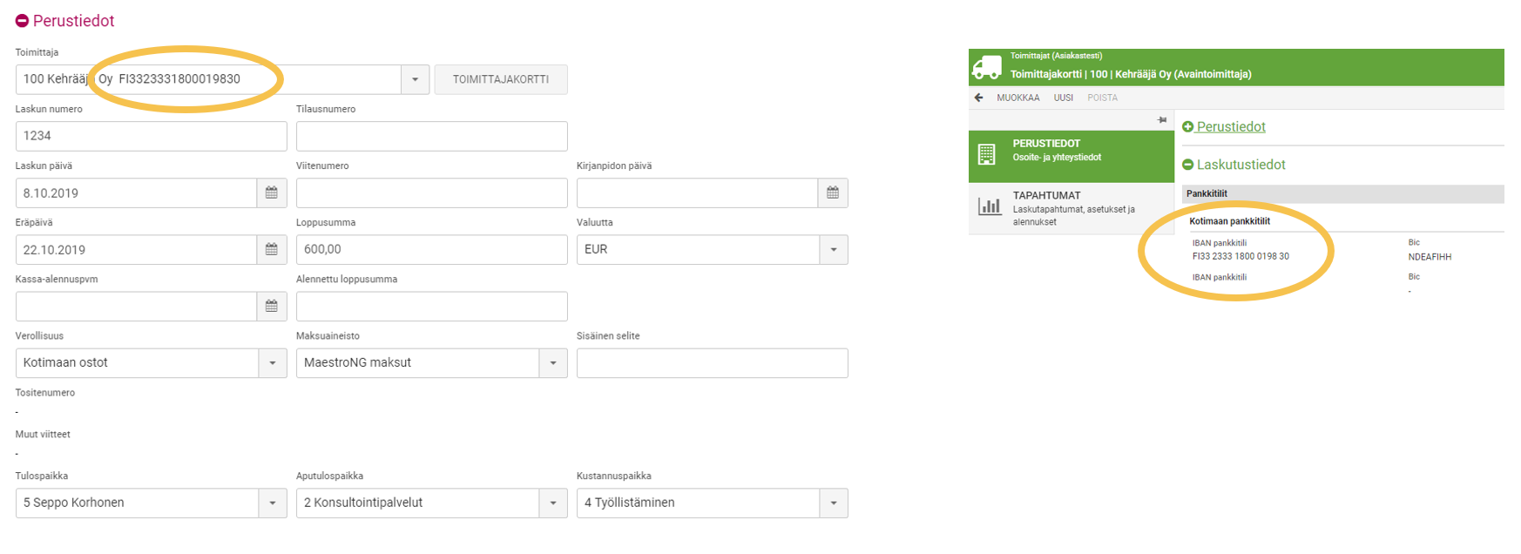Open calendar picker for Kirjanpidon päivä

click(833, 193)
